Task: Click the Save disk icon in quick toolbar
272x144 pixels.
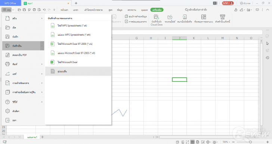Action: 24,10
